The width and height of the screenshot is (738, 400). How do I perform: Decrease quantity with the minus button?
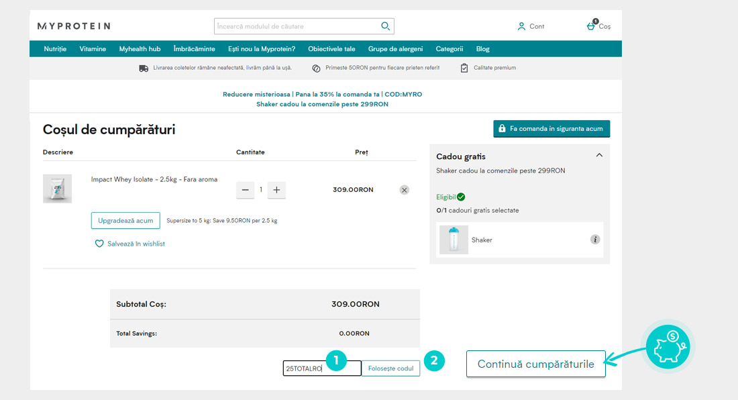tap(245, 190)
